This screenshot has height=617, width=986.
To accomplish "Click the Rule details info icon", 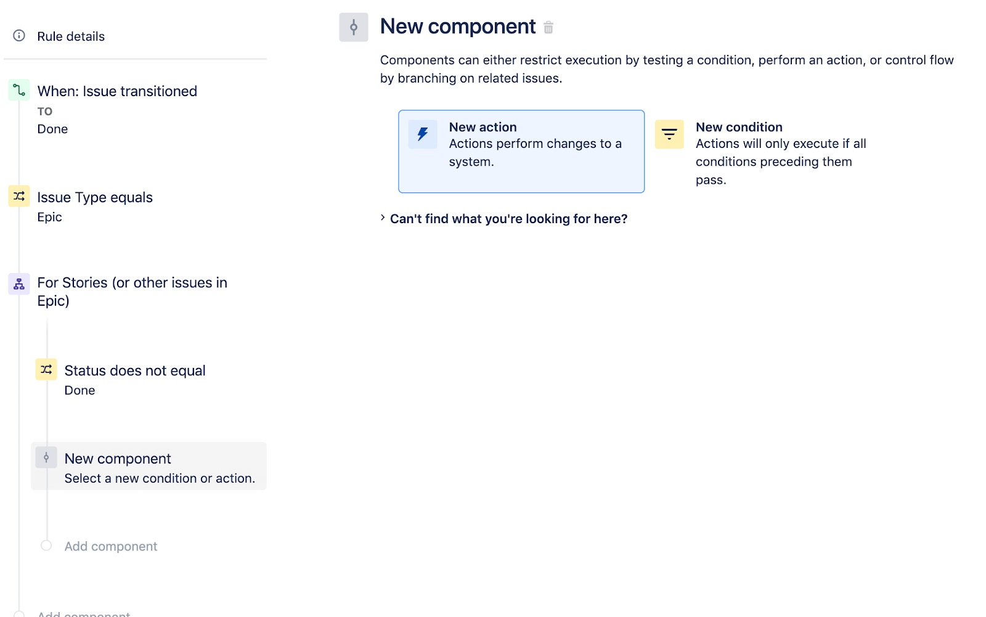I will click(x=18, y=36).
